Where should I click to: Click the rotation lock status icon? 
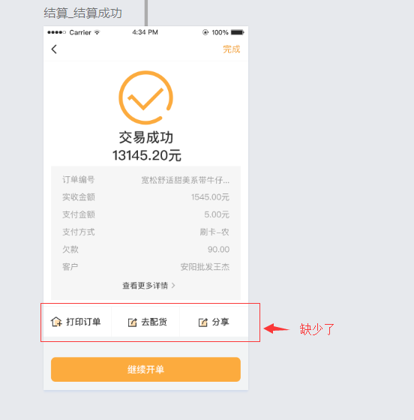[x=205, y=32]
